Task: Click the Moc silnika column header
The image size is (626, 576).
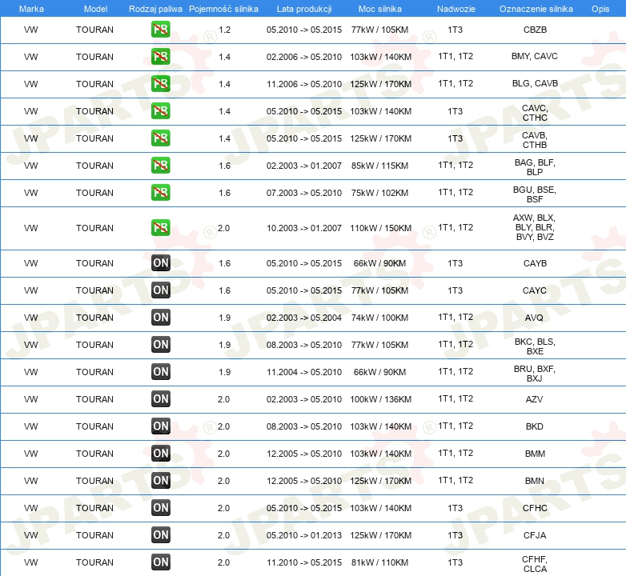Action: click(380, 9)
